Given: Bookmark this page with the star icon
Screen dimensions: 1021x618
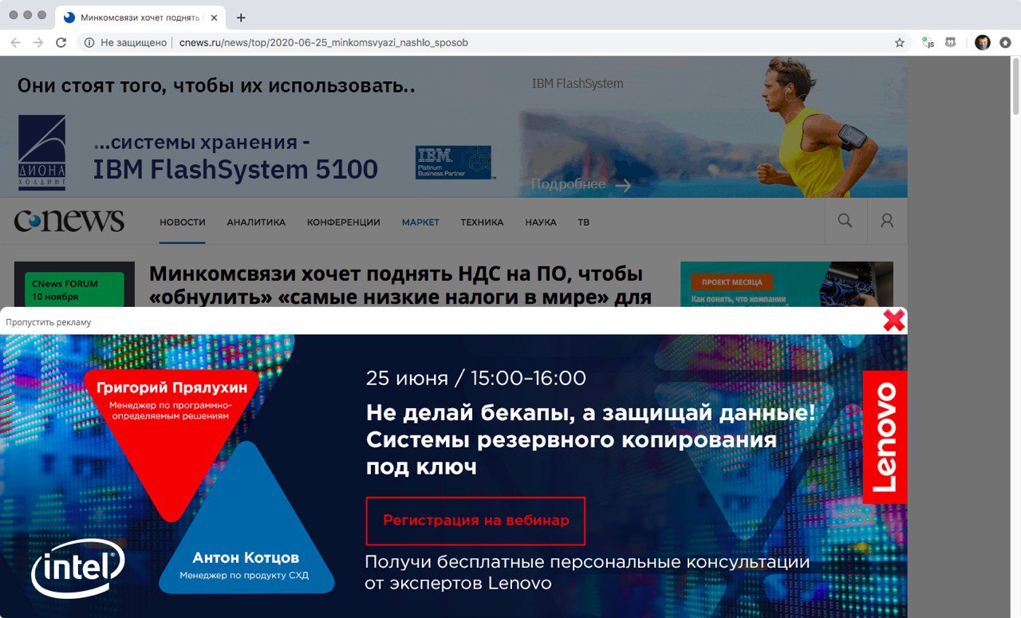Looking at the screenshot, I should tap(900, 43).
